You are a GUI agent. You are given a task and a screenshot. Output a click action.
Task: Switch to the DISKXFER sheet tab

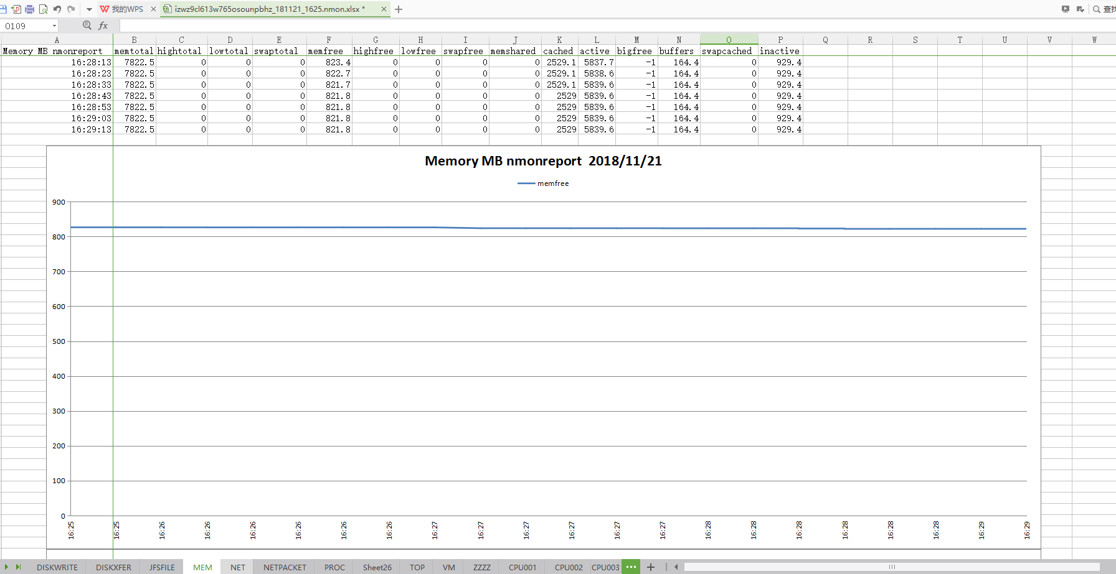[x=113, y=567]
